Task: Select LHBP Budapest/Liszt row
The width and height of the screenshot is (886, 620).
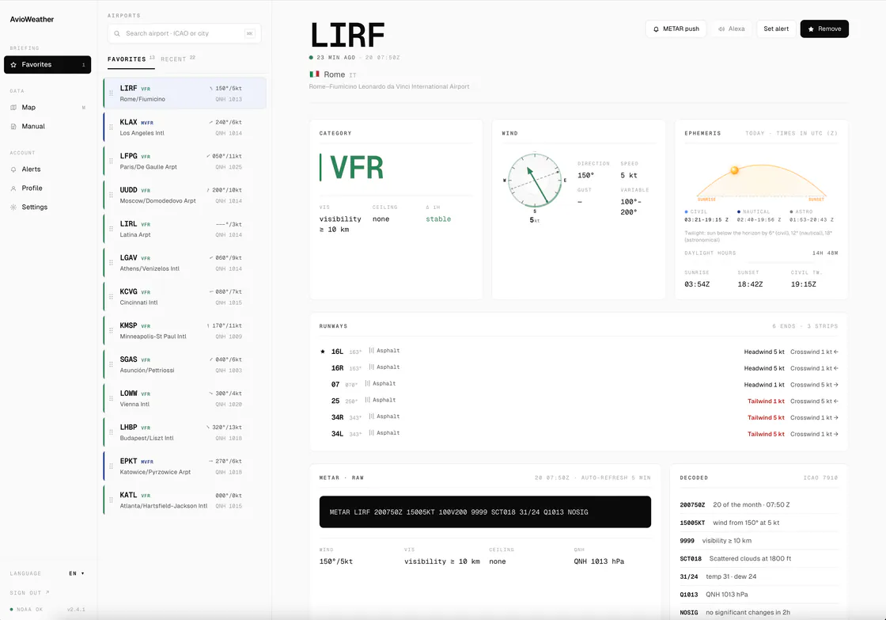Action: pos(185,433)
